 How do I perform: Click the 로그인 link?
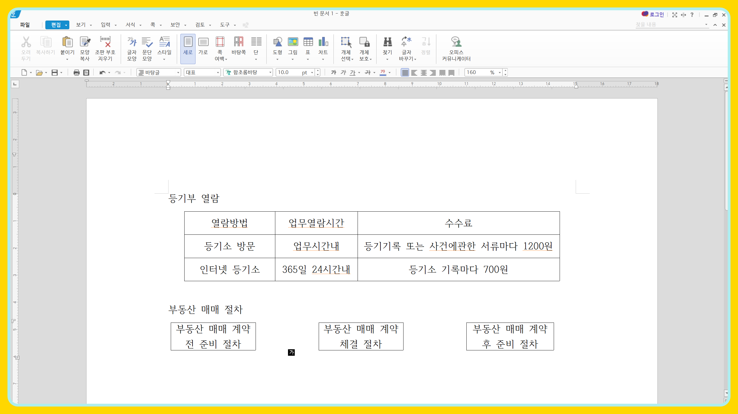tap(656, 15)
